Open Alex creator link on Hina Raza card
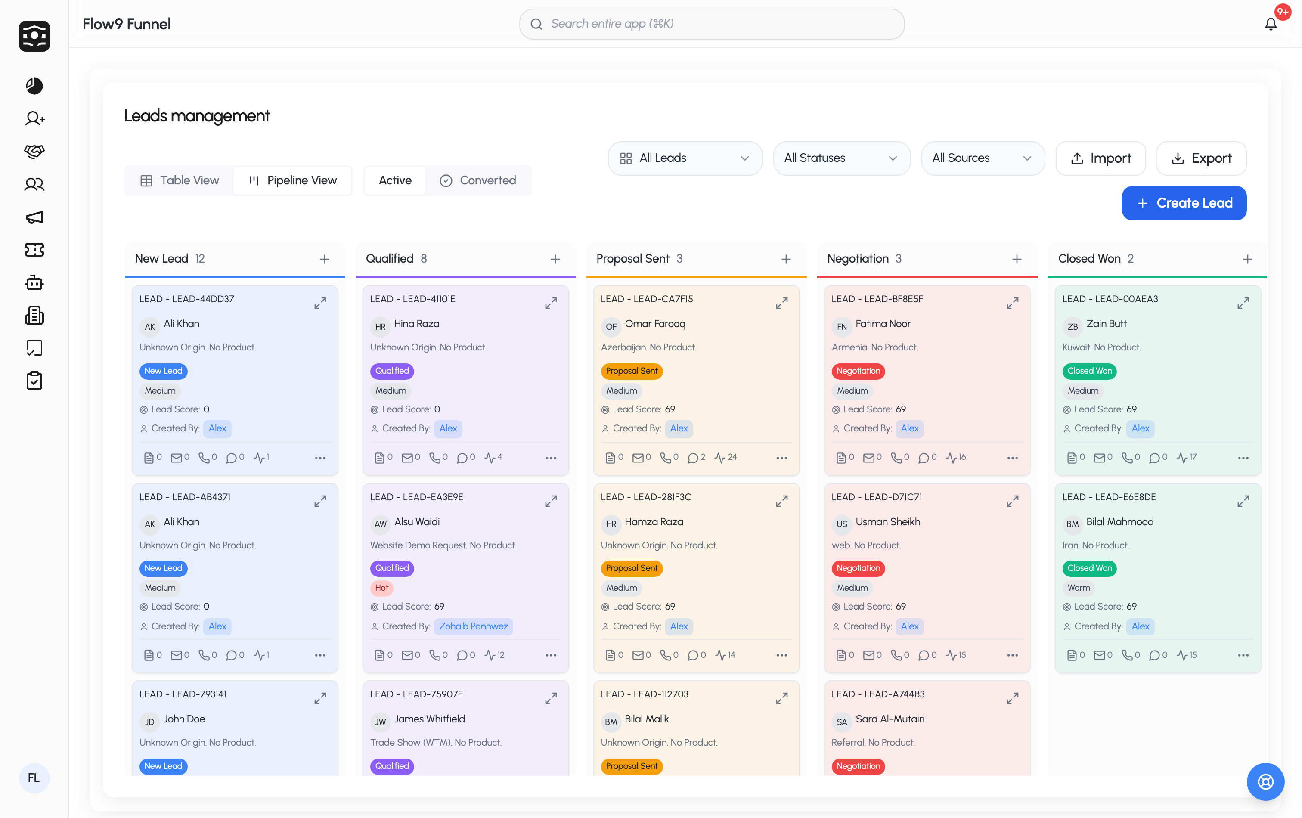Image resolution: width=1302 pixels, height=818 pixels. click(x=448, y=428)
